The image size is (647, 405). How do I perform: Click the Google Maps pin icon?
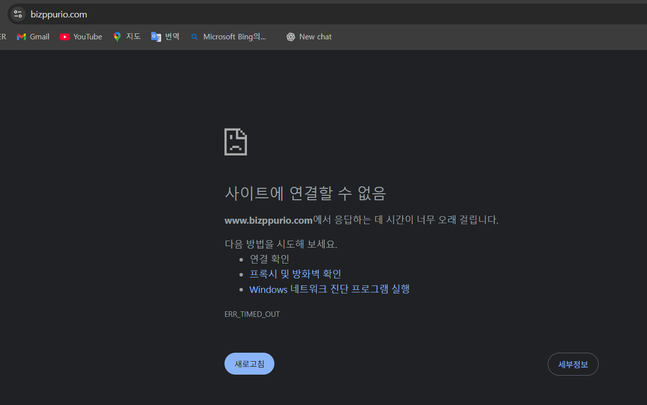pos(117,37)
